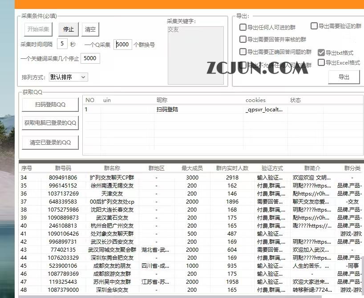Click the 最大成员 column header
Image resolution: width=364 pixels, height=298 pixels.
tap(192, 168)
